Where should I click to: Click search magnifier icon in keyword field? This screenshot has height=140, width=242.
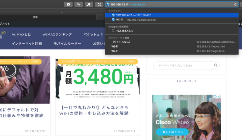click(x=216, y=65)
